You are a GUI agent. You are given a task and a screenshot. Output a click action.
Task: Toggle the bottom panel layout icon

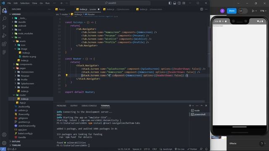pyautogui.click(x=174, y=3)
